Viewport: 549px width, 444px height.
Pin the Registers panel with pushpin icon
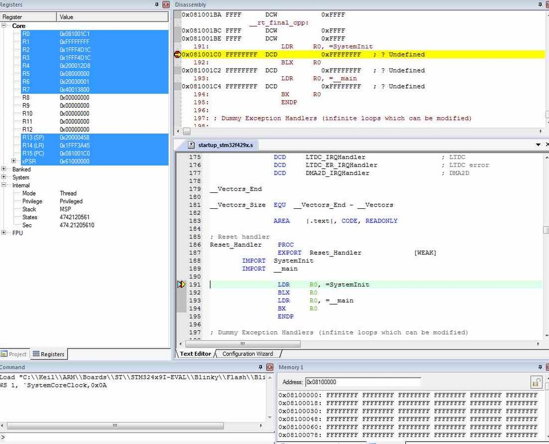(x=157, y=4)
